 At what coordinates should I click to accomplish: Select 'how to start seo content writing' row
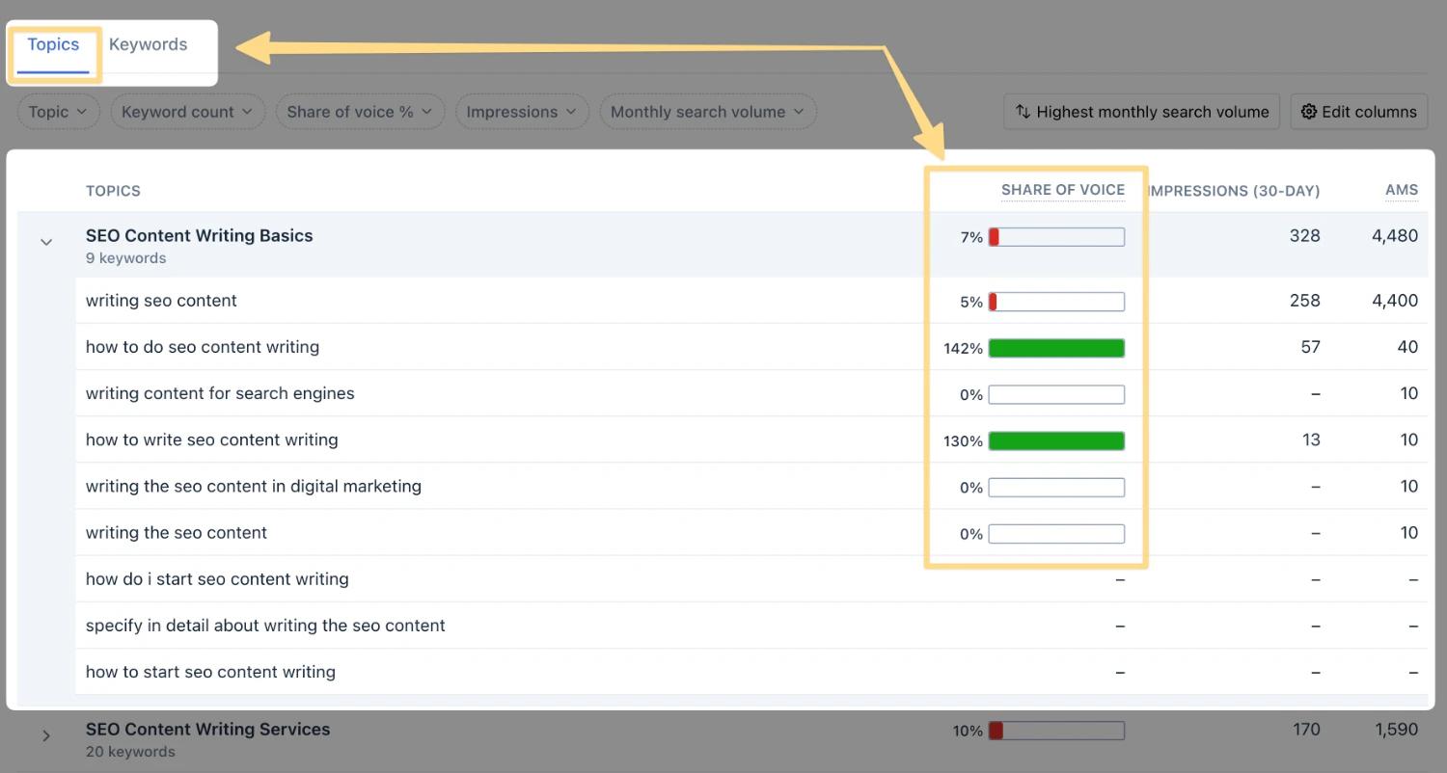[x=751, y=672]
